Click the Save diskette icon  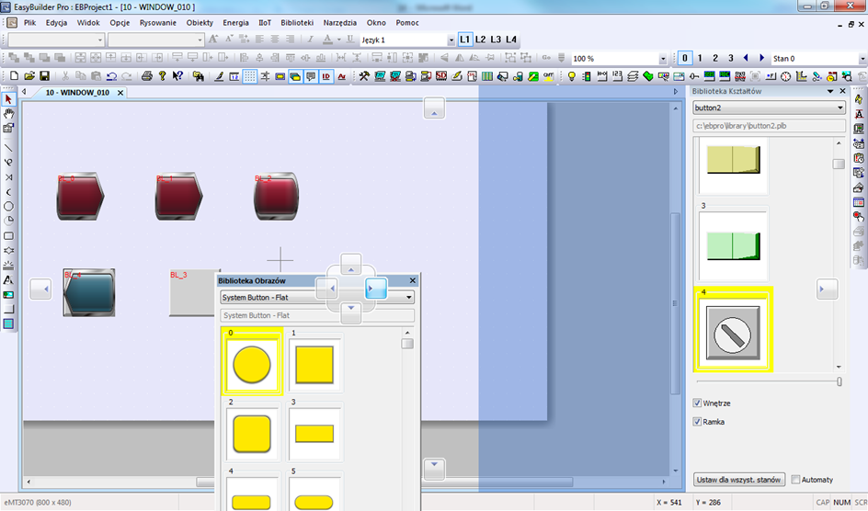[x=45, y=75]
